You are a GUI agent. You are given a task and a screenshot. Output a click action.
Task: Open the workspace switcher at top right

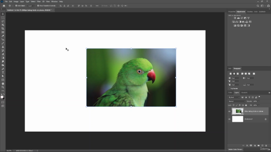[x=263, y=5]
